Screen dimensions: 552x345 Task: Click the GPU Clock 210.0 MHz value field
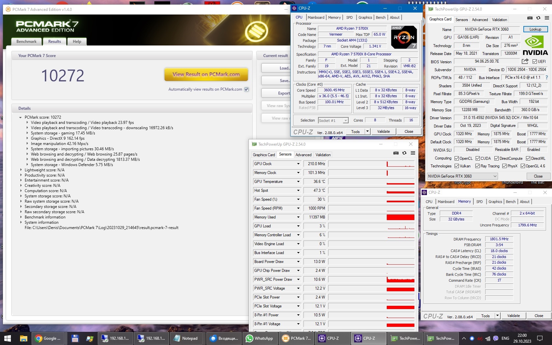315,164
